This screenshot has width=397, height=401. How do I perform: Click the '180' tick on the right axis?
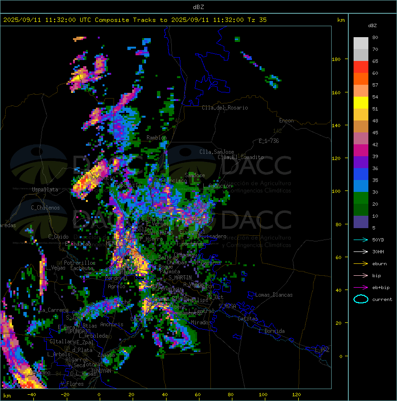[336, 60]
